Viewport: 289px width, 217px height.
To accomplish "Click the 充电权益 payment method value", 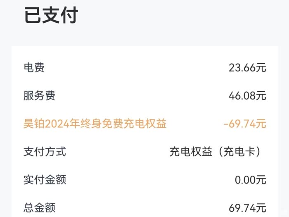I will pos(190,152).
